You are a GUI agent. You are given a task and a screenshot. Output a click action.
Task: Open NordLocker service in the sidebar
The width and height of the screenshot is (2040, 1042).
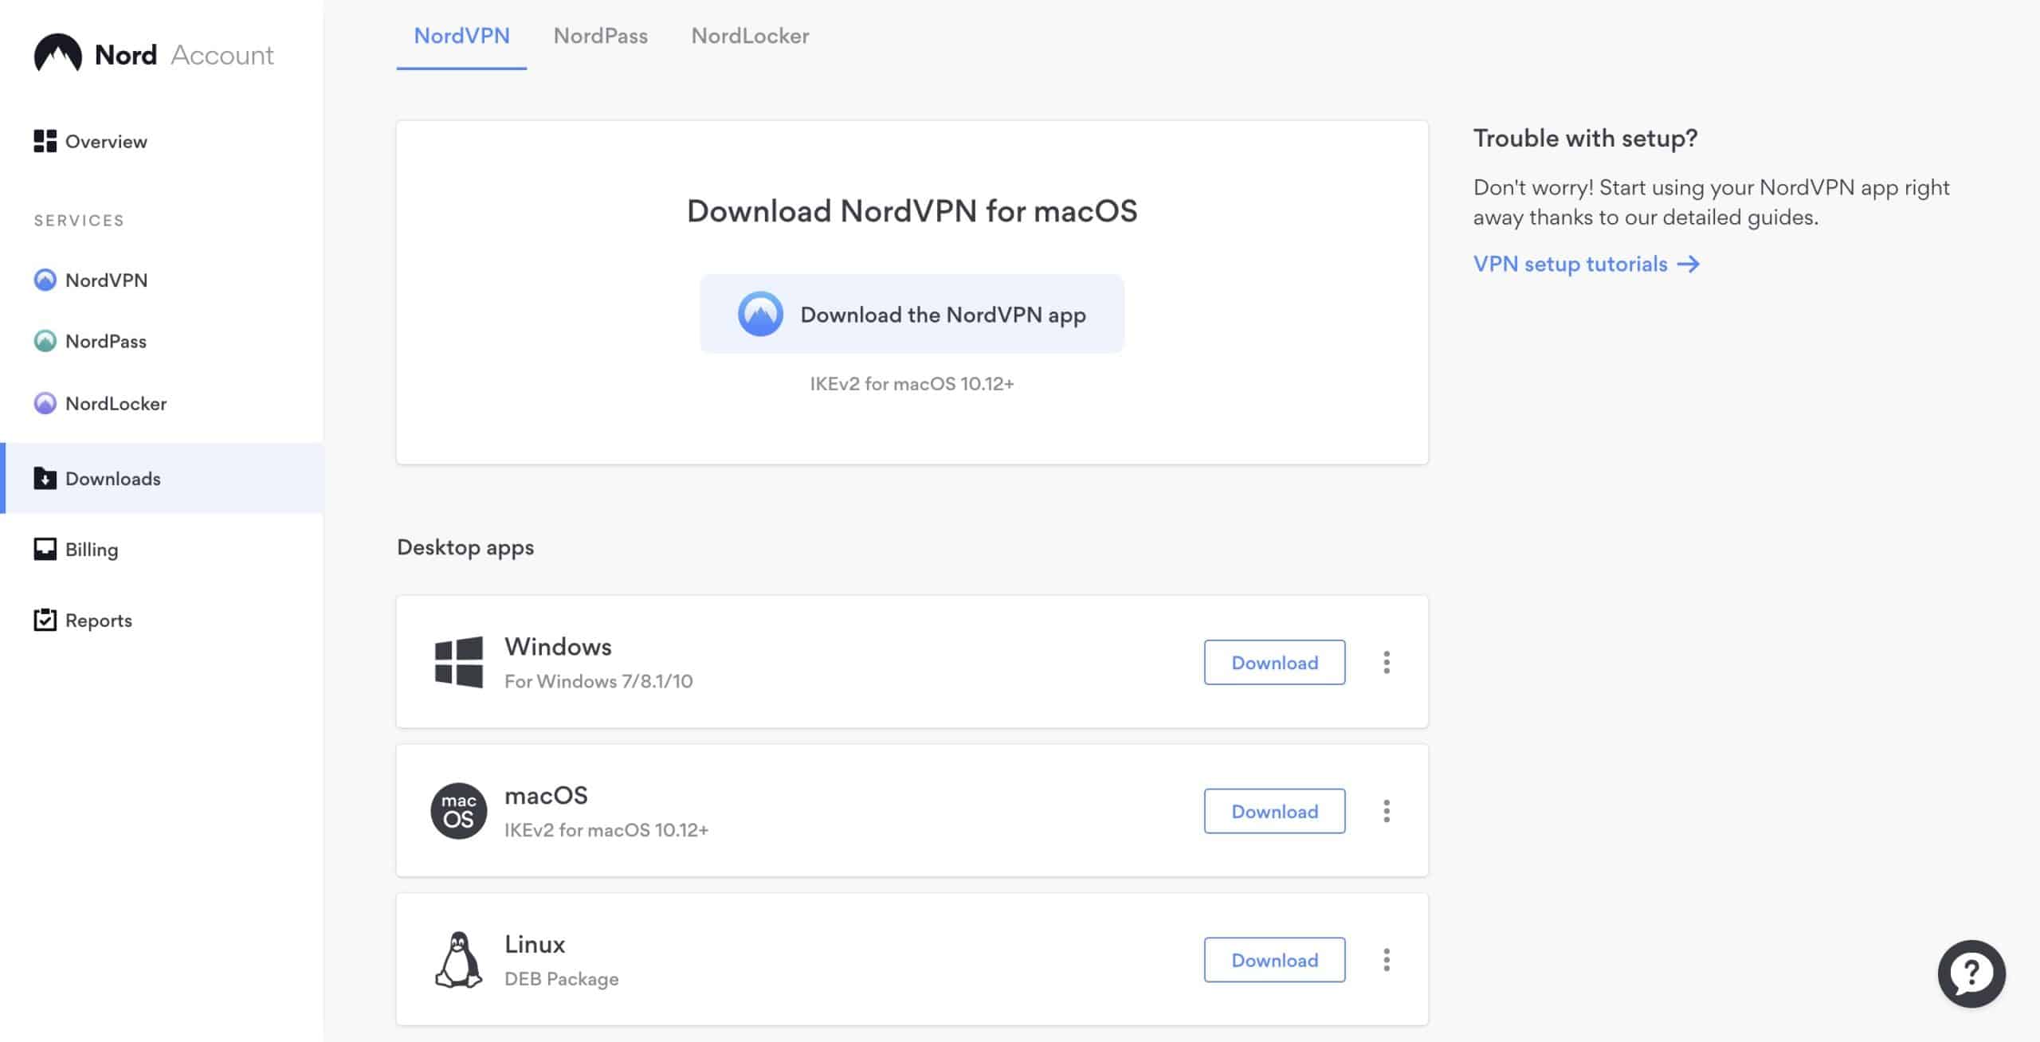coord(162,403)
